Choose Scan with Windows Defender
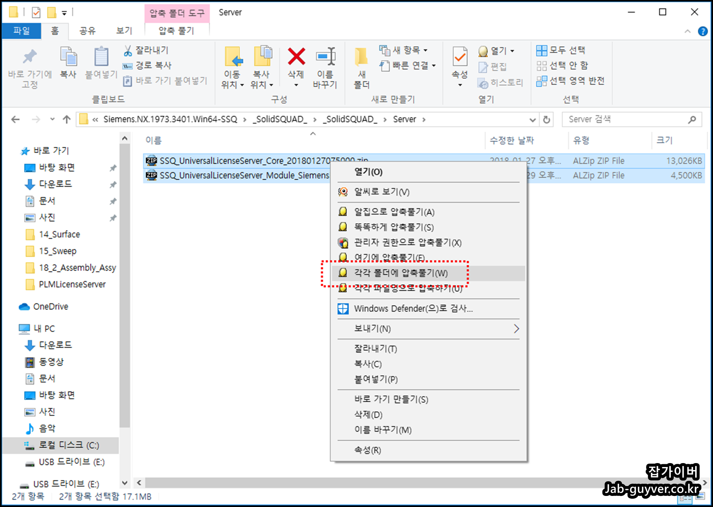Viewport: 713px width, 507px height. tap(429, 309)
